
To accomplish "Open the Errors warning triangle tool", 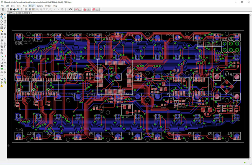I will [x=2, y=86].
